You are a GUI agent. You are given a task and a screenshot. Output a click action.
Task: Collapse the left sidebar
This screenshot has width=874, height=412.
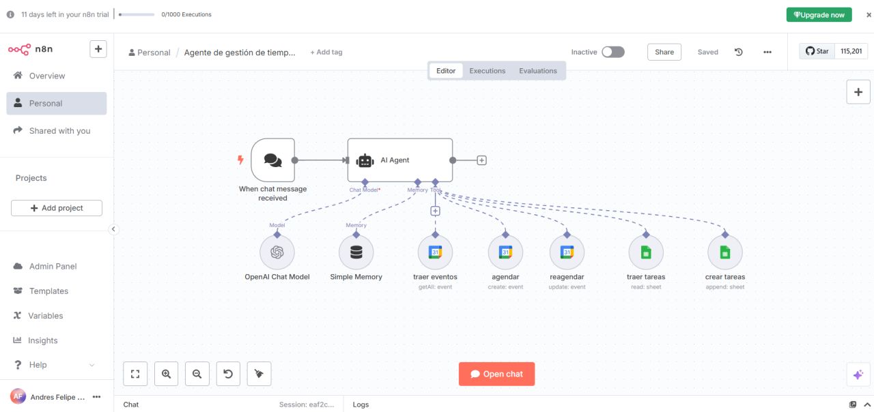tap(114, 229)
